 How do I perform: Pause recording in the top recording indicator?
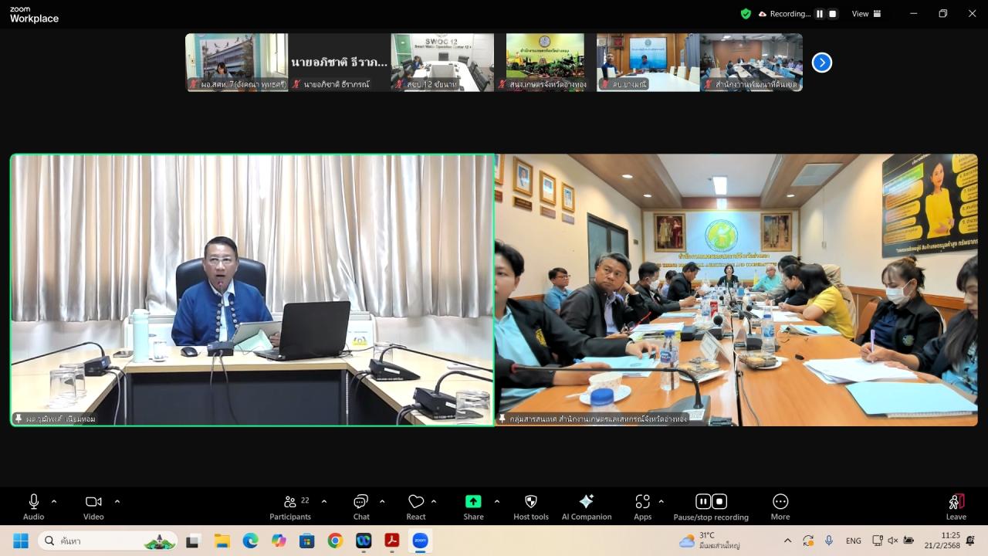pyautogui.click(x=820, y=14)
